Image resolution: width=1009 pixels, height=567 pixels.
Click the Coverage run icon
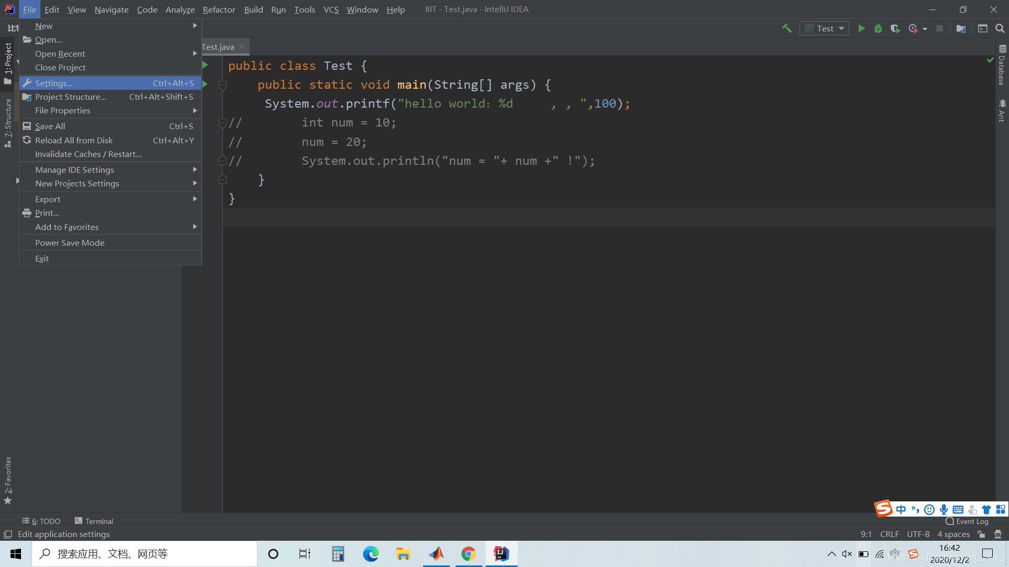(894, 28)
